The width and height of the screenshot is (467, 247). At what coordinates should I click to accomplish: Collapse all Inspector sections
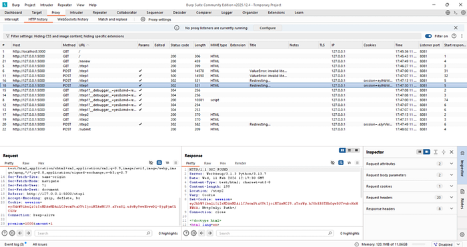(444, 152)
